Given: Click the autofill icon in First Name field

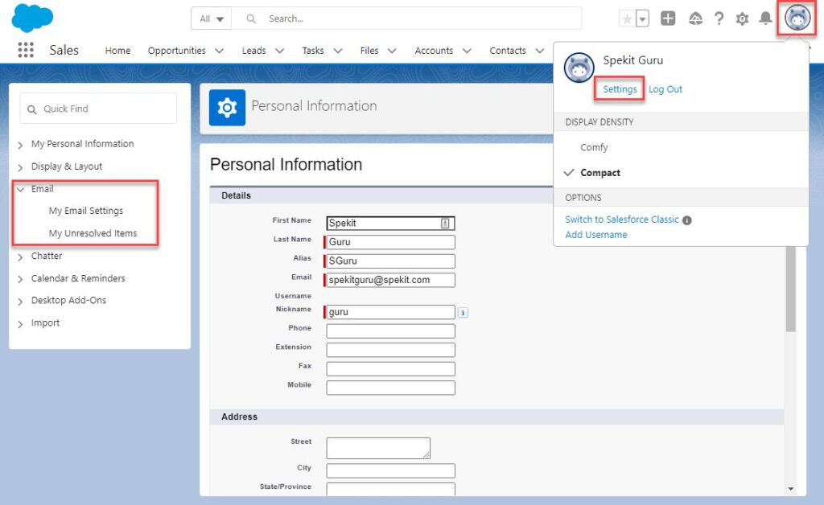Looking at the screenshot, I should click(445, 223).
